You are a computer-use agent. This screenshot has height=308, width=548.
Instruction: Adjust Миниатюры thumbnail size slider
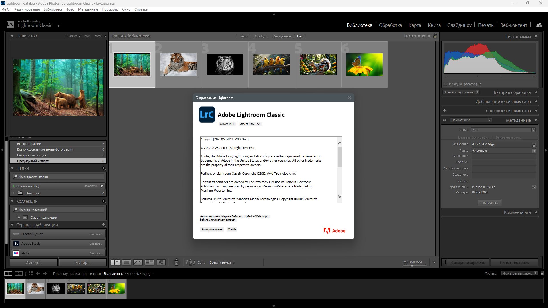(412, 266)
